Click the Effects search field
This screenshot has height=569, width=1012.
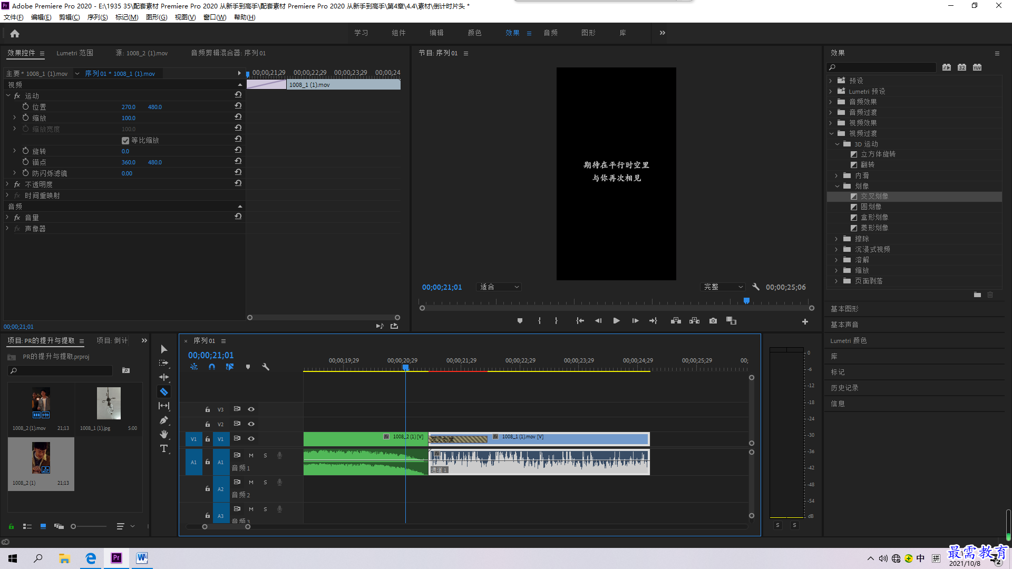coord(881,67)
